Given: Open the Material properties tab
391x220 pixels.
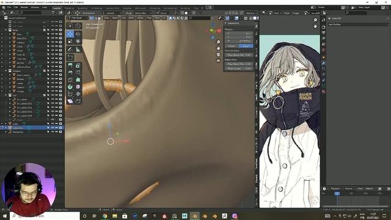Looking at the screenshot, I should (324, 92).
